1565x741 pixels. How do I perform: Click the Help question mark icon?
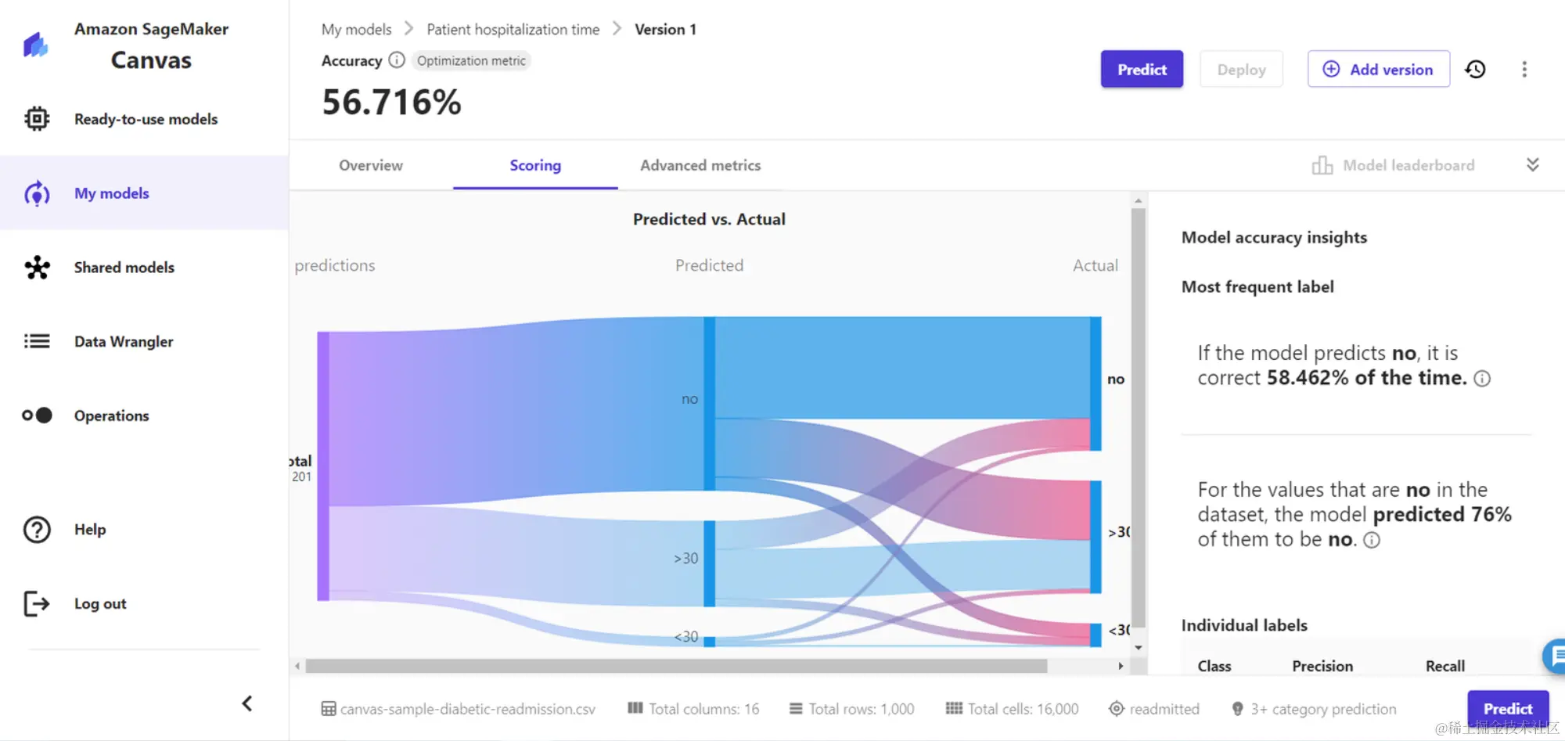pyautogui.click(x=37, y=530)
